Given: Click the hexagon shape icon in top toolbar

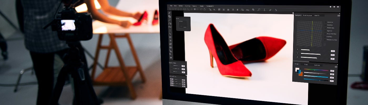Looking at the screenshot, I should tap(170, 9).
